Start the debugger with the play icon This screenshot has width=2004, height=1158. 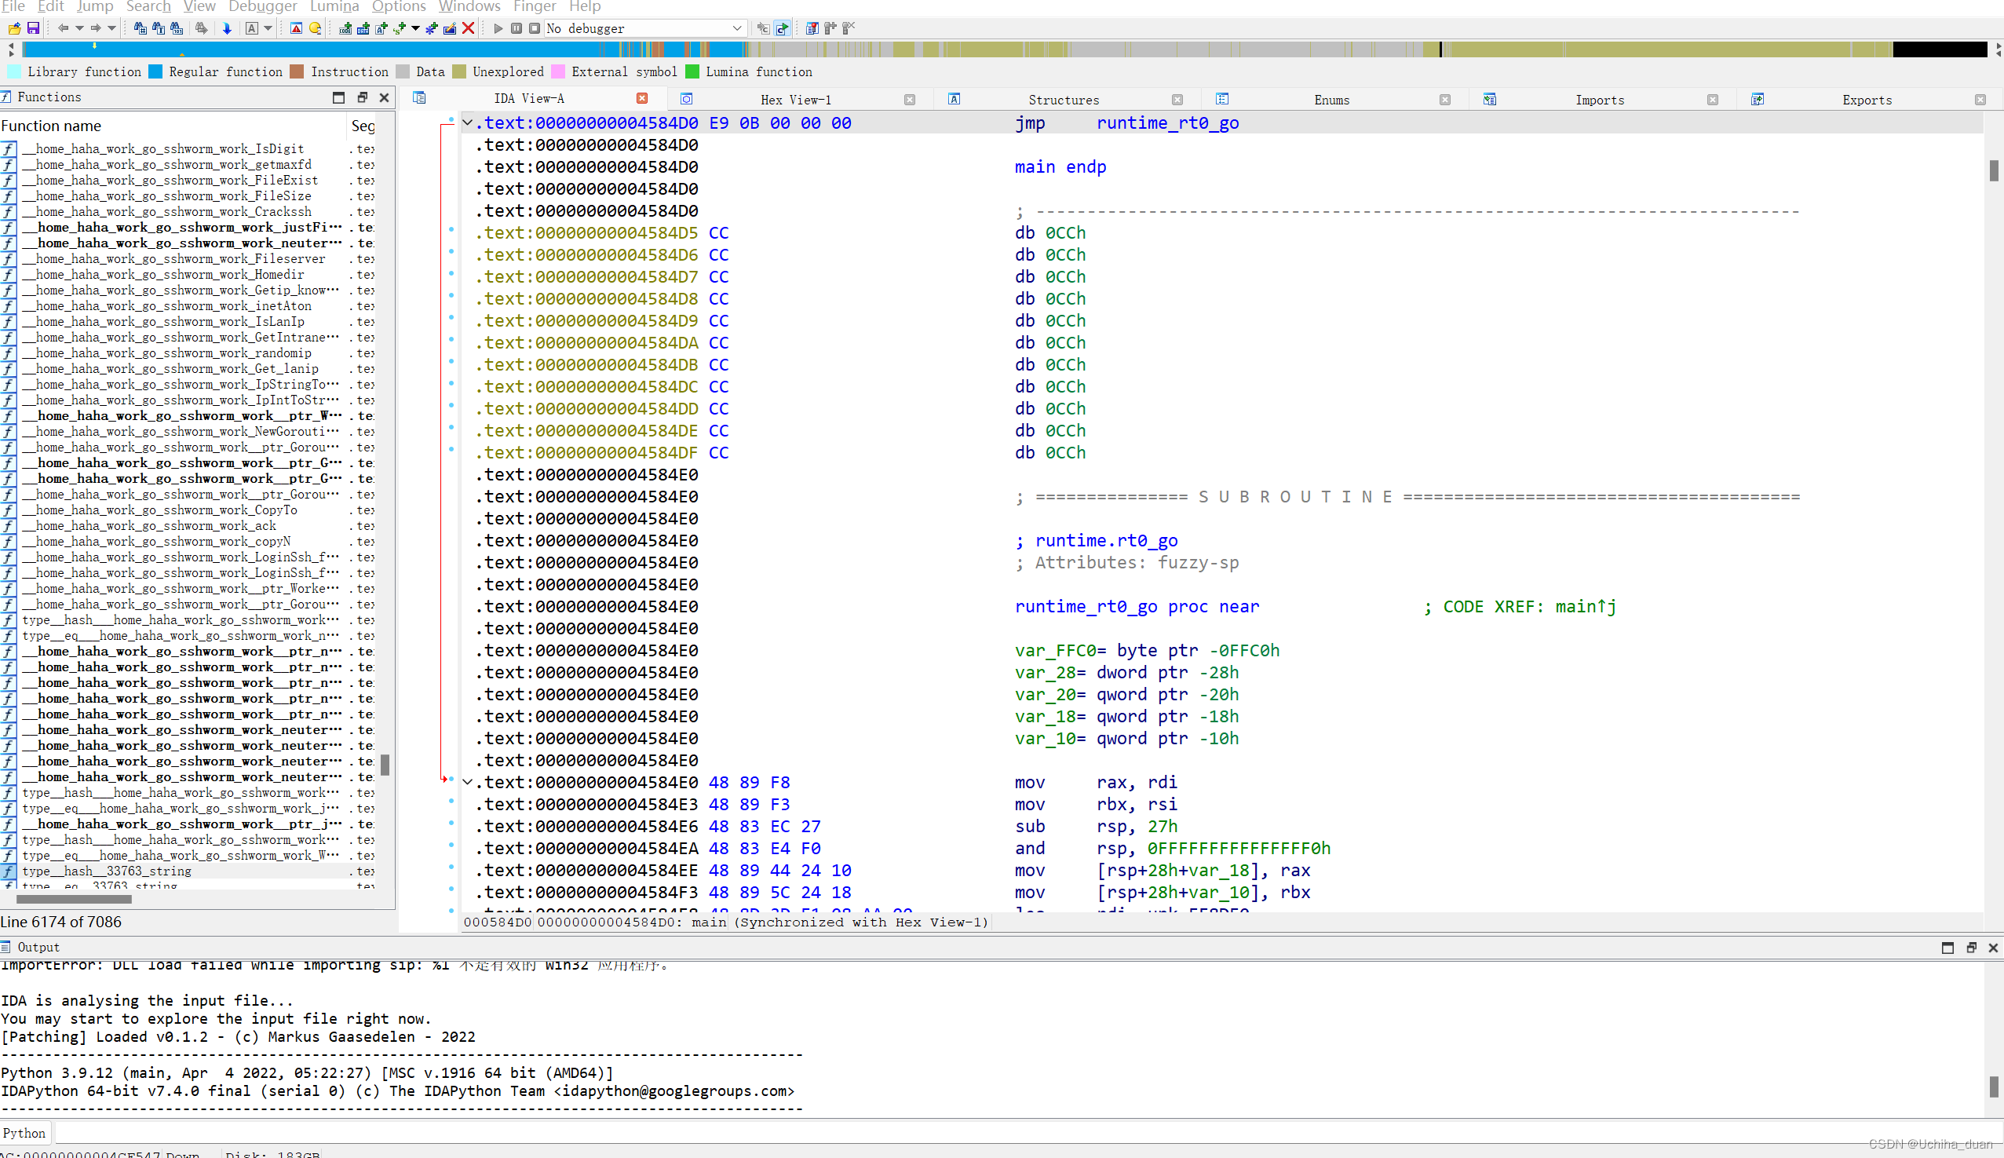(x=499, y=27)
